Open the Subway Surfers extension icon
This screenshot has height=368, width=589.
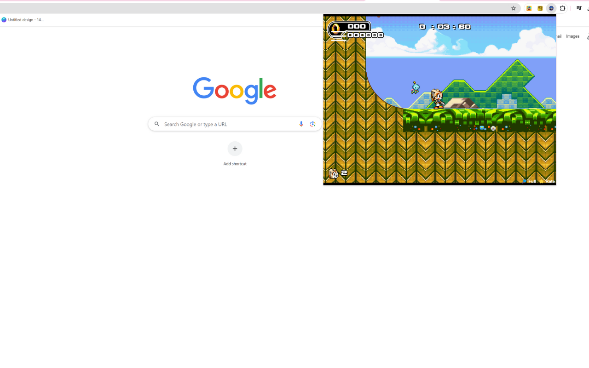click(x=529, y=8)
